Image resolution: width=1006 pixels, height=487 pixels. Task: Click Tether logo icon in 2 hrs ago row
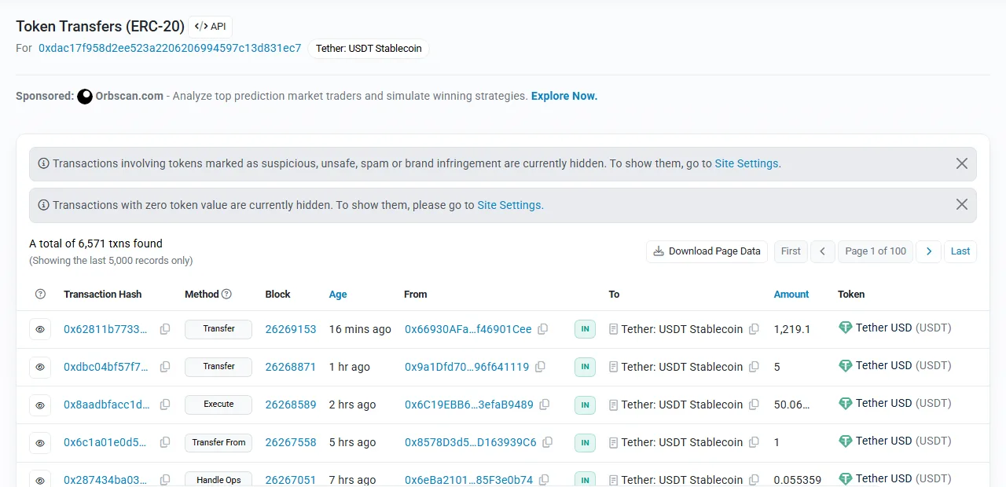pyautogui.click(x=846, y=404)
